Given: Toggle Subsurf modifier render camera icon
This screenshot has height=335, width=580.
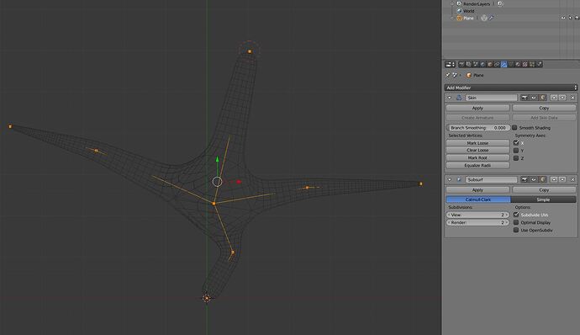Looking at the screenshot, I should 525,180.
